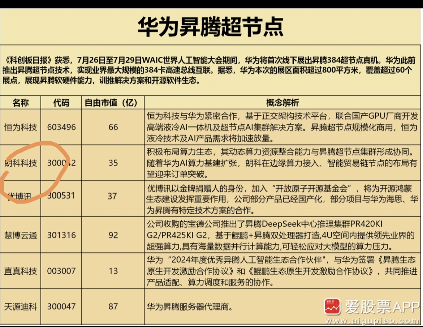Select the 慧博云通 name cell
This screenshot has height=327, width=423.
[x=21, y=235]
